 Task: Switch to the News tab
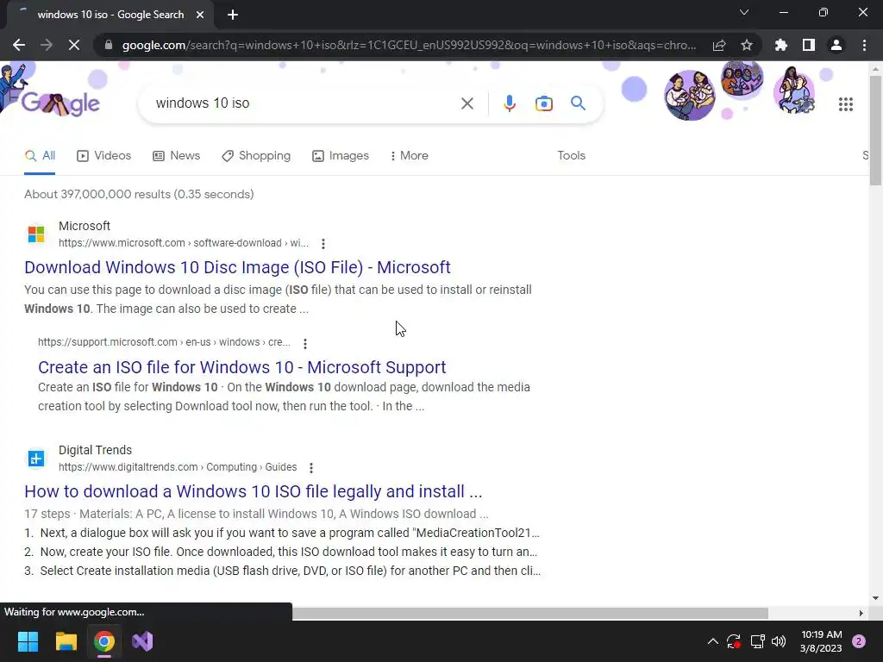(x=176, y=156)
